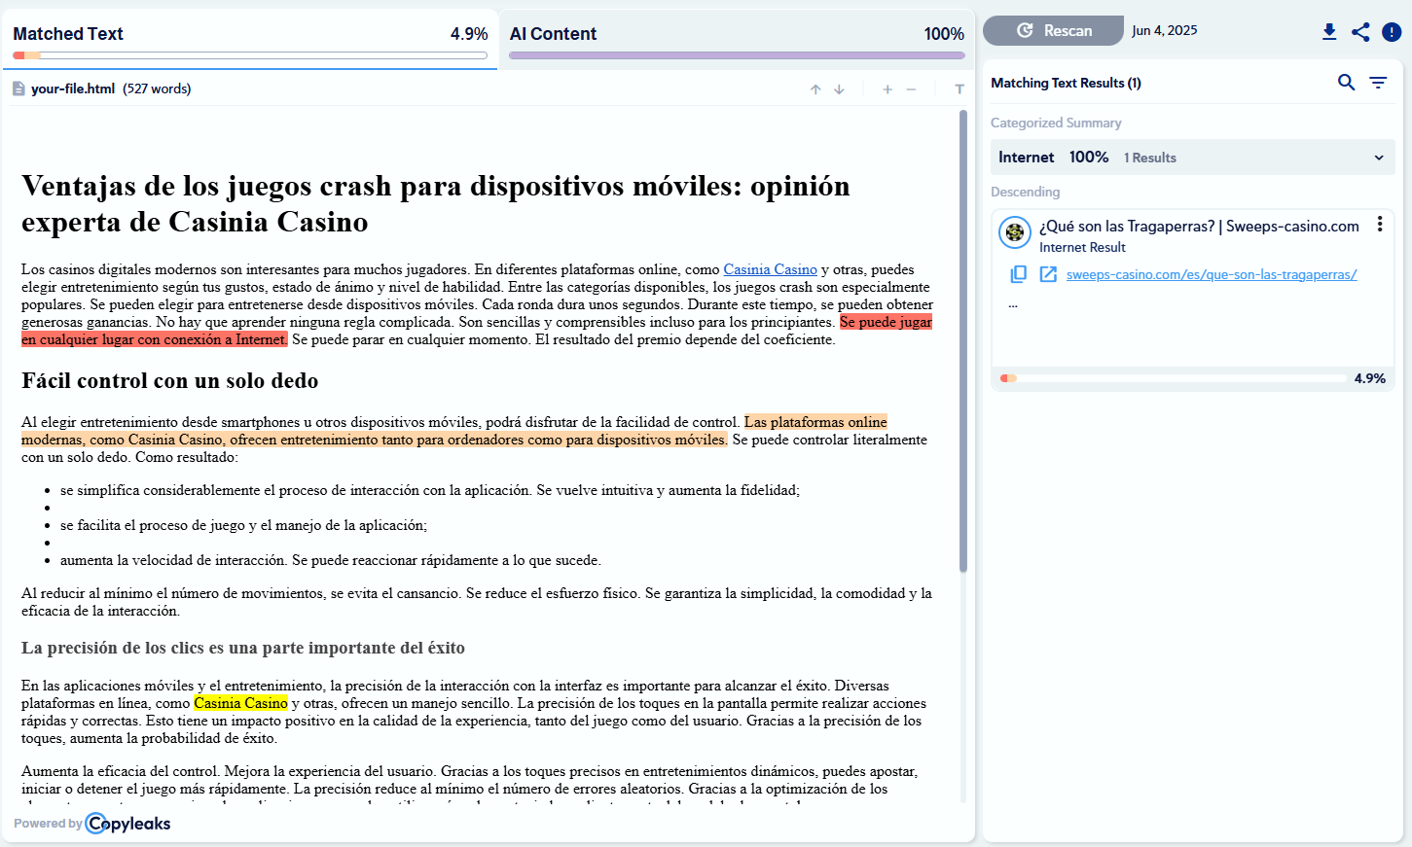Click the 'Categorized Summary' label

(1056, 123)
